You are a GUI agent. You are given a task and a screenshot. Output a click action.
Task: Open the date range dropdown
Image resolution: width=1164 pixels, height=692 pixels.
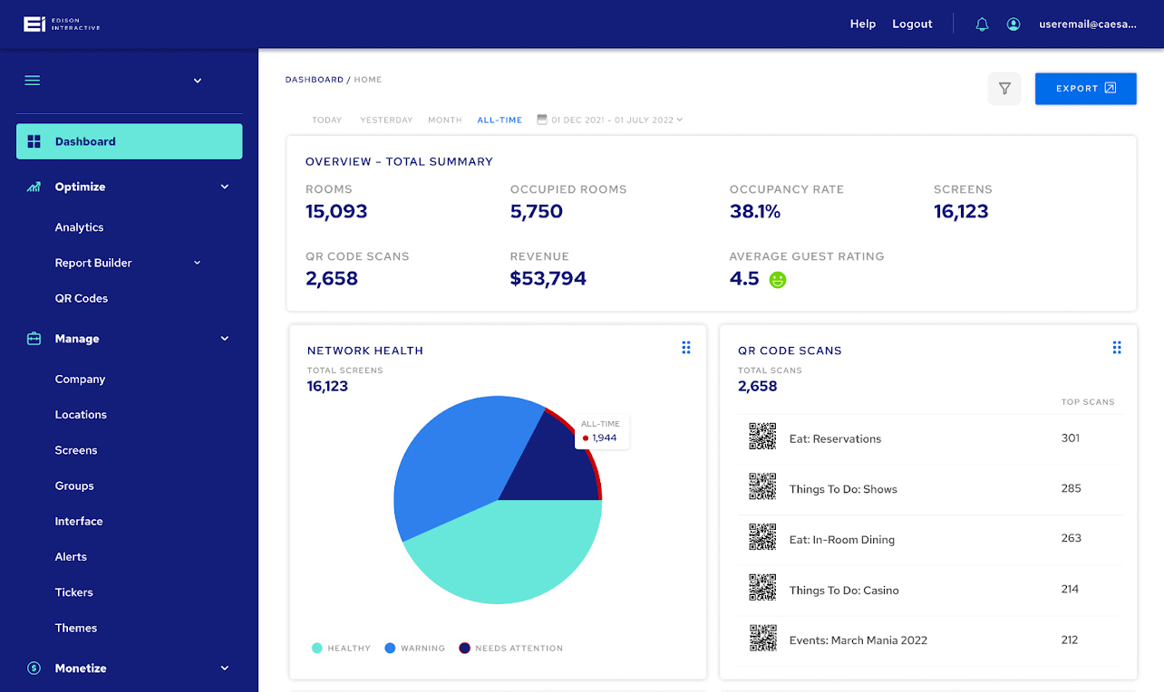[x=609, y=120]
